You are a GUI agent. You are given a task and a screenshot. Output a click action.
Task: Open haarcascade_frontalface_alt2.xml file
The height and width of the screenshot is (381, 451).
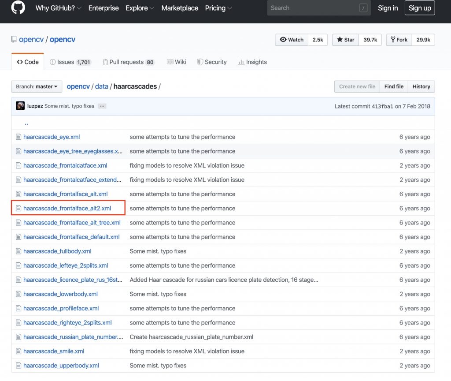[67, 208]
